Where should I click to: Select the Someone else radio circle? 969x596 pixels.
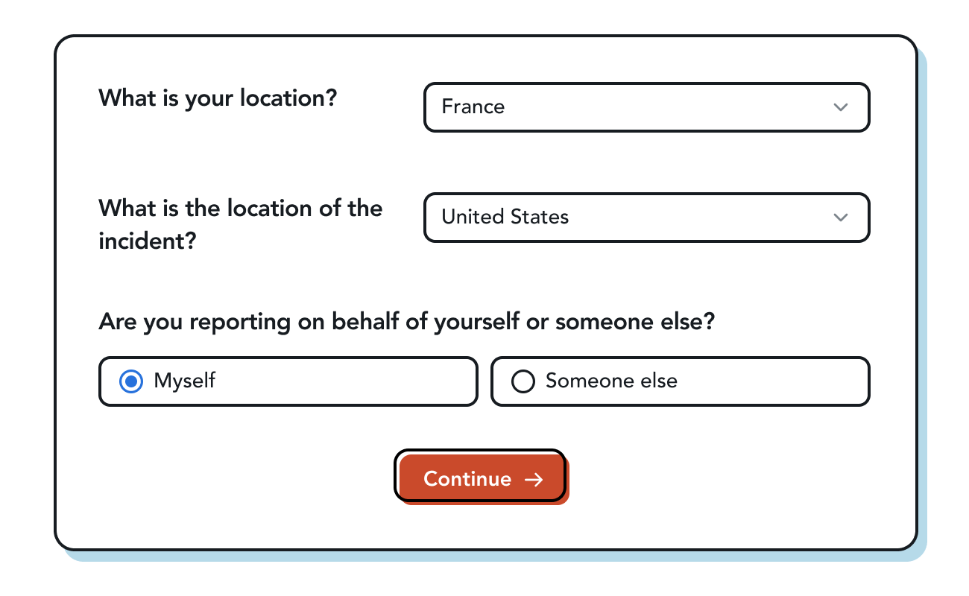pyautogui.click(x=523, y=381)
